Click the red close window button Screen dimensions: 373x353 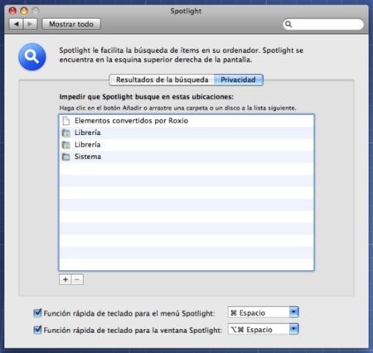point(12,11)
